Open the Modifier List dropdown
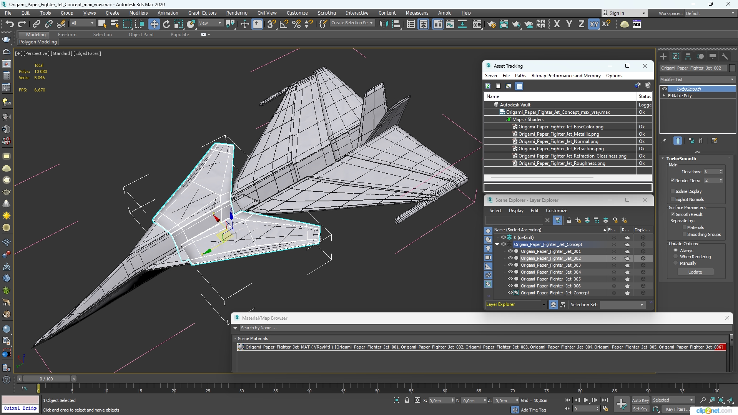The width and height of the screenshot is (738, 415). pos(697,80)
